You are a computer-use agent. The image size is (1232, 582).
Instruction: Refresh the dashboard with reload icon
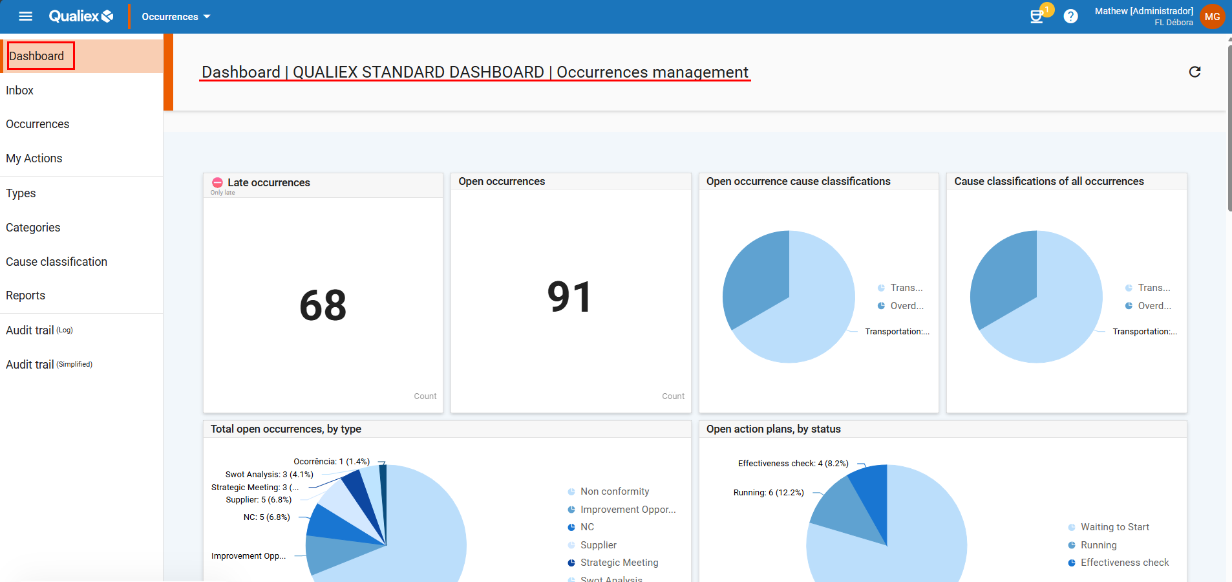[x=1195, y=72]
